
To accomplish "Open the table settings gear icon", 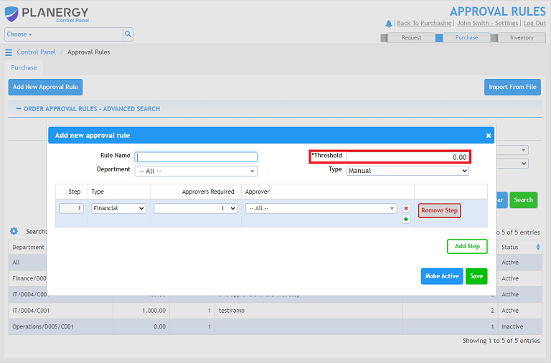I will [14, 231].
